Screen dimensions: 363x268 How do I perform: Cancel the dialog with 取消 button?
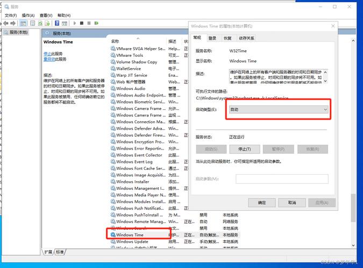292,203
